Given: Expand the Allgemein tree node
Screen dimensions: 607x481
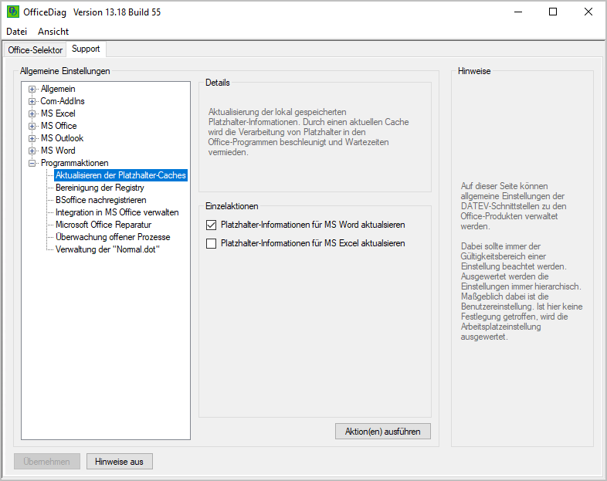Looking at the screenshot, I should [x=32, y=89].
